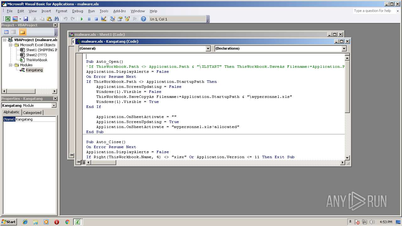
Task: Click the toolbar options arrow after Ln 1, Col 1
Action: click(208, 19)
